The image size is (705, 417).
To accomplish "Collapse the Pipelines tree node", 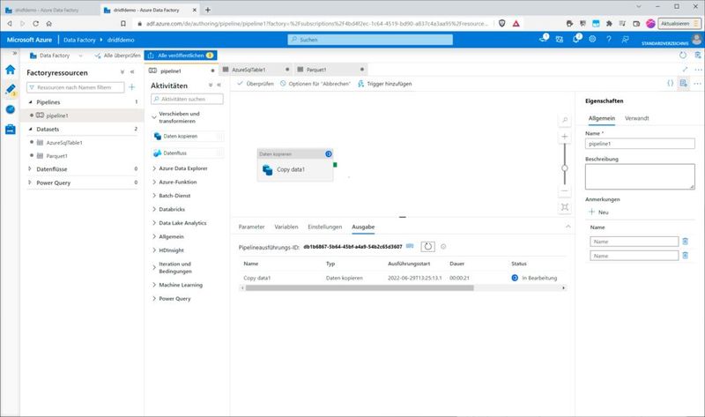I will 30,102.
